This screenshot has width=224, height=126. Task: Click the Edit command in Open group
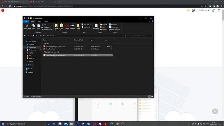coord(103,27)
